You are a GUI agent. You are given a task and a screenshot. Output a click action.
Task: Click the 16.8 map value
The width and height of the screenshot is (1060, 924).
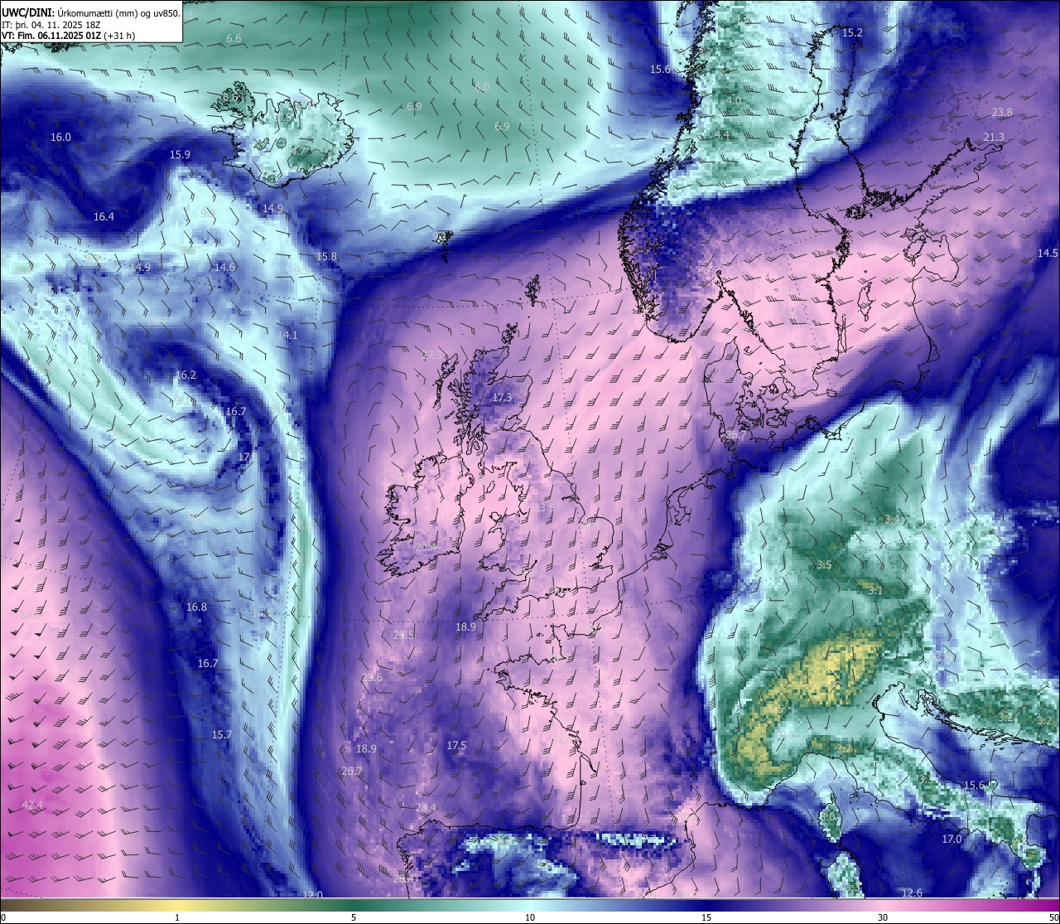[x=196, y=607]
